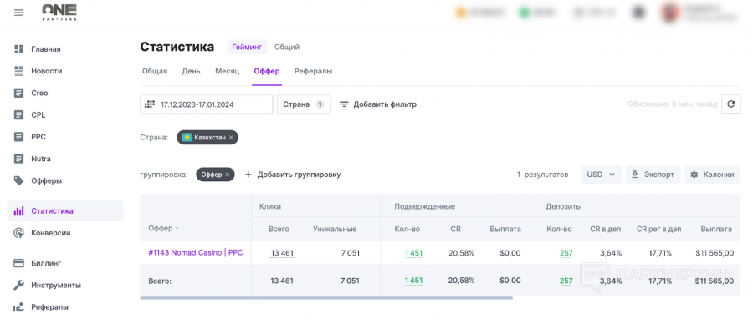753x319 pixels.
Task: Click the date range 17.12.2023-17.01.2024 field
Action: [207, 104]
